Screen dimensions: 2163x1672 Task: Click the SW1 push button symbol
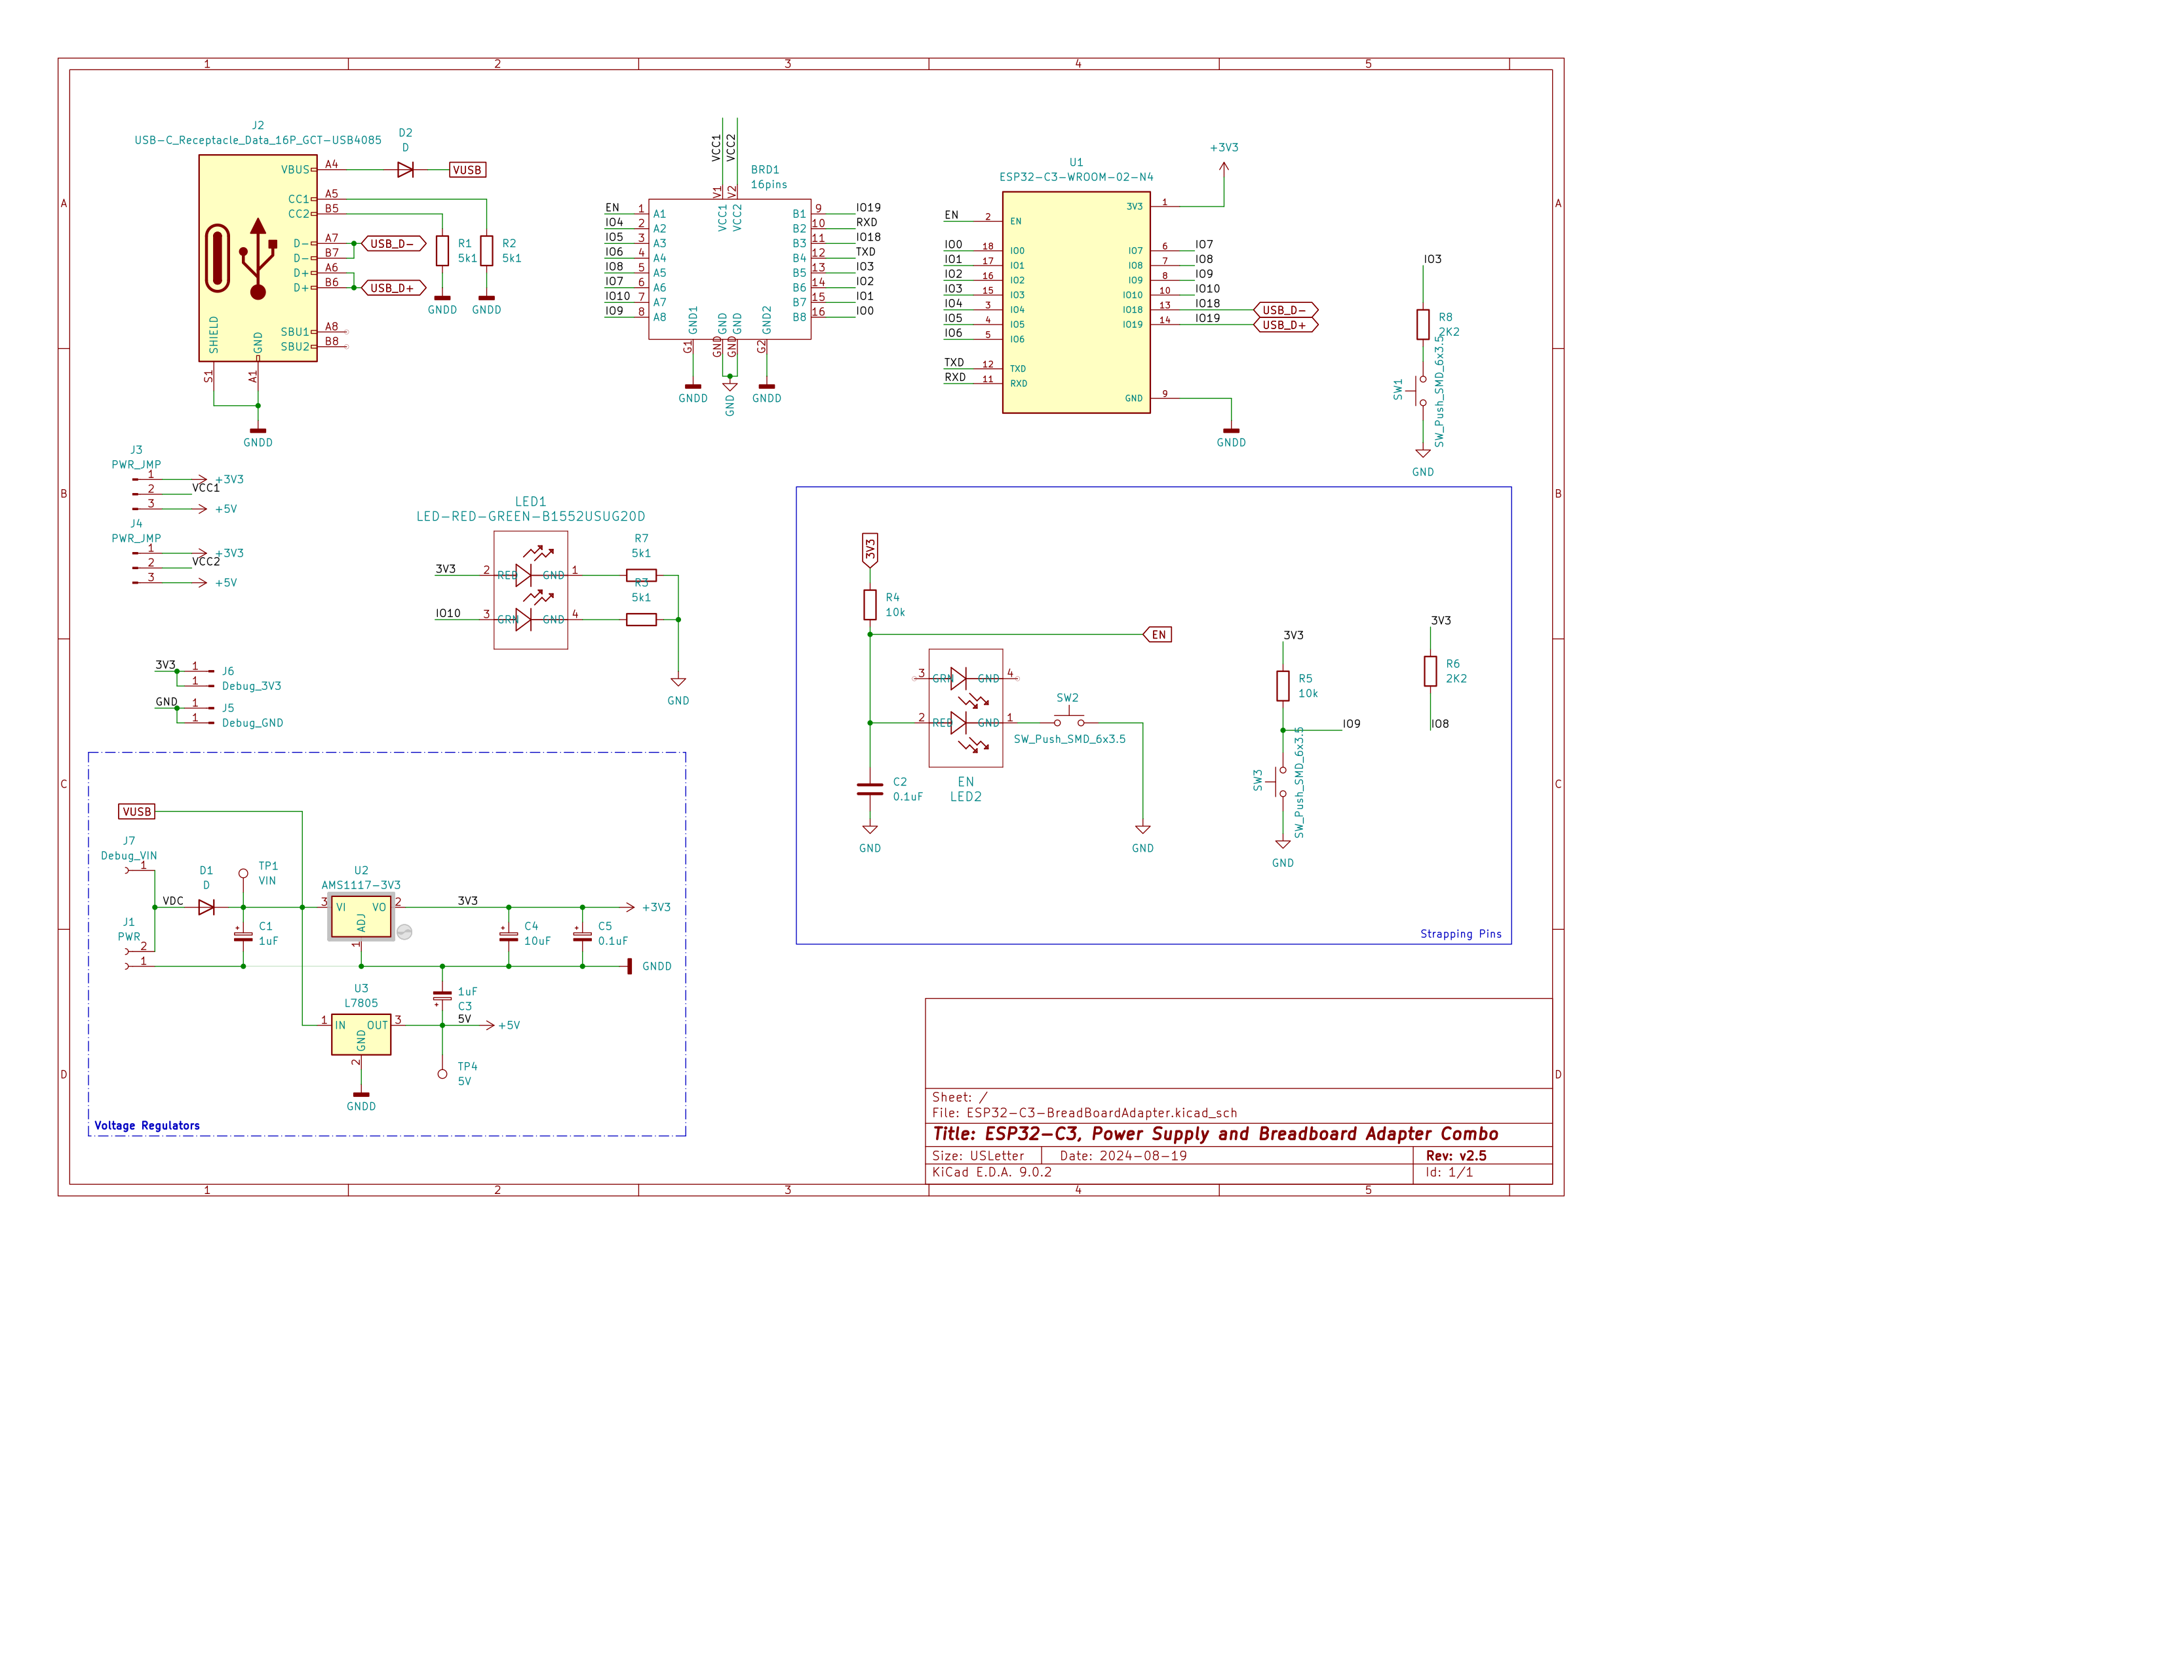click(x=1420, y=390)
